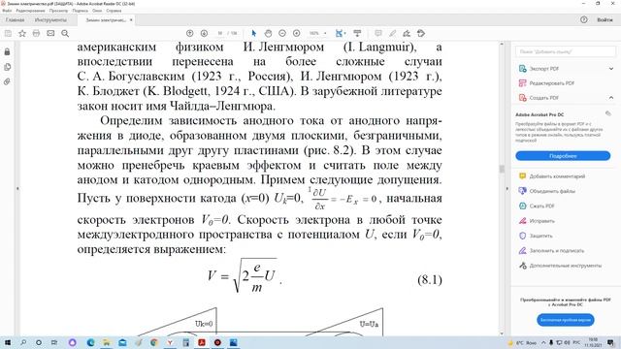621x349 pixels.
Task: Open the help question mark icon
Action: coord(584,19)
